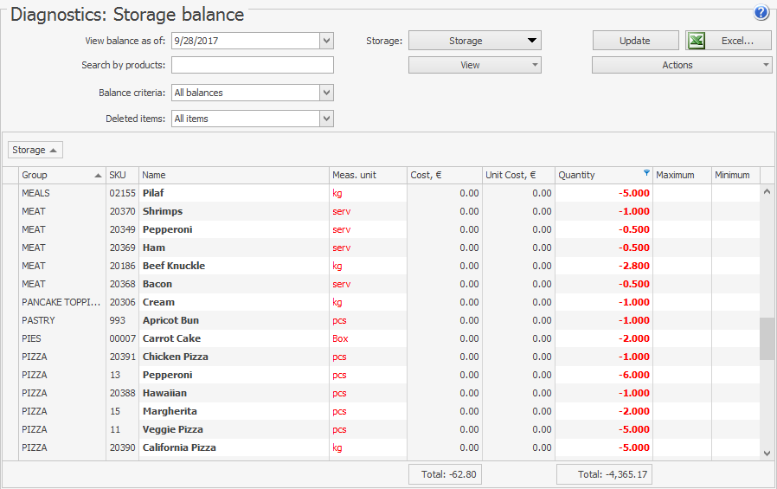Screen dimensions: 777x489
Task: Sort by the SKU column header
Action: (x=121, y=175)
